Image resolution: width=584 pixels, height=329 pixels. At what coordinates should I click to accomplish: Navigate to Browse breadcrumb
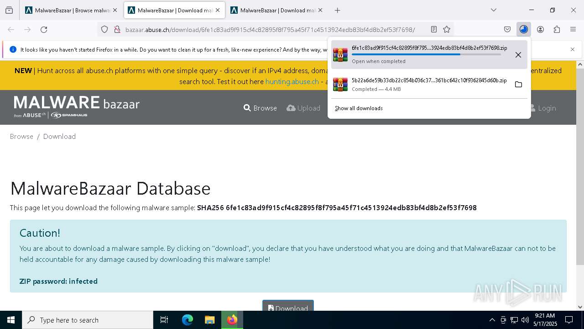21,136
